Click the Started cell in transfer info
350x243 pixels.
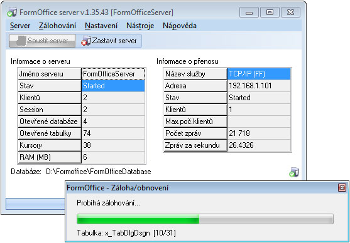click(259, 98)
